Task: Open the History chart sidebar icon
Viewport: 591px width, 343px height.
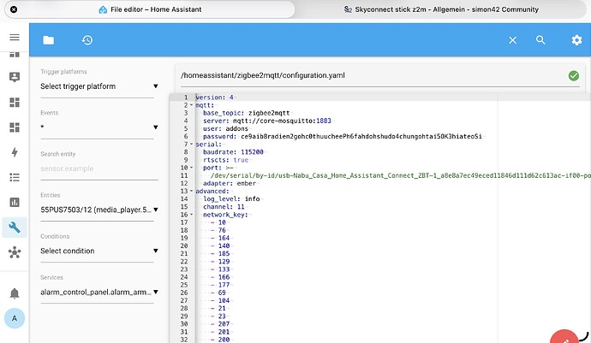Action: [15, 202]
